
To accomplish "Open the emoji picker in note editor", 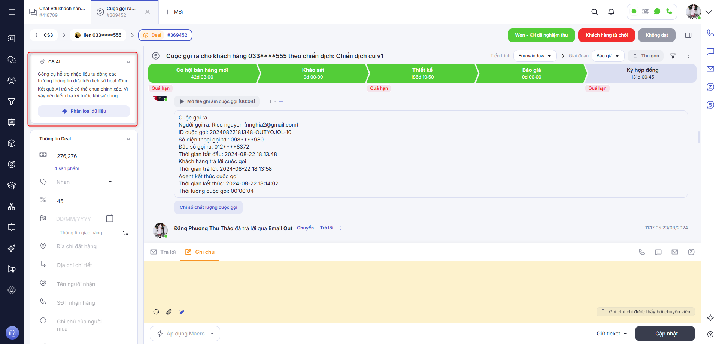I will tap(156, 312).
